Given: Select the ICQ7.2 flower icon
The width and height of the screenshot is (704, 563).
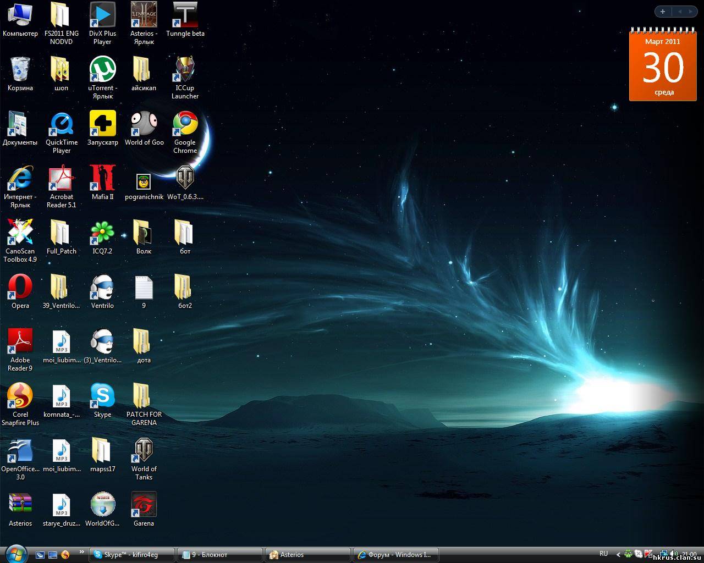Looking at the screenshot, I should [103, 233].
